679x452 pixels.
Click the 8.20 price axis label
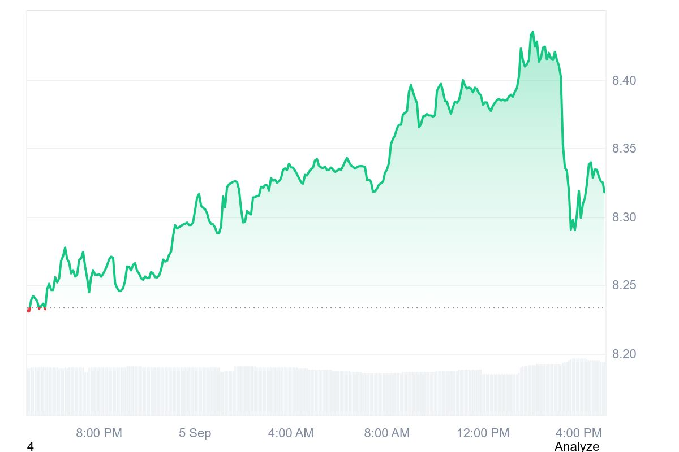624,354
